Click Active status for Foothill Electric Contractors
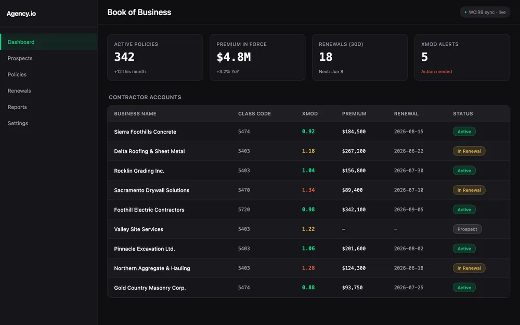The image size is (520, 325). click(x=464, y=210)
